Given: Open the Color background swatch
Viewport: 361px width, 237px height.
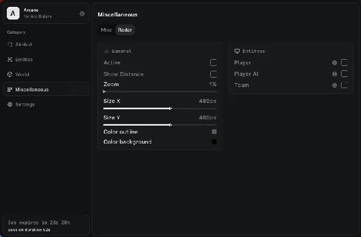Looking at the screenshot, I should (214, 142).
